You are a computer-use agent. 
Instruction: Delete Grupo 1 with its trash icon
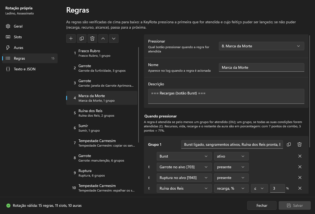(300, 144)
